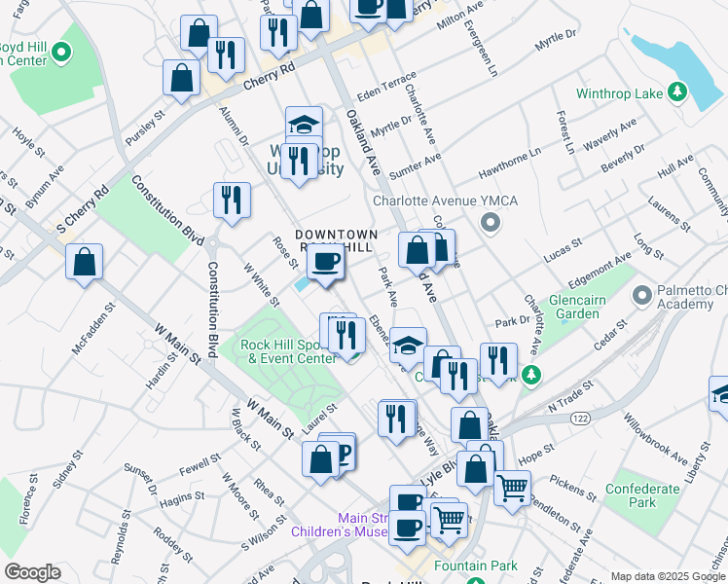Open the front shopping bag marker near Laurel St
This screenshot has width=728, height=584.
pos(320,460)
